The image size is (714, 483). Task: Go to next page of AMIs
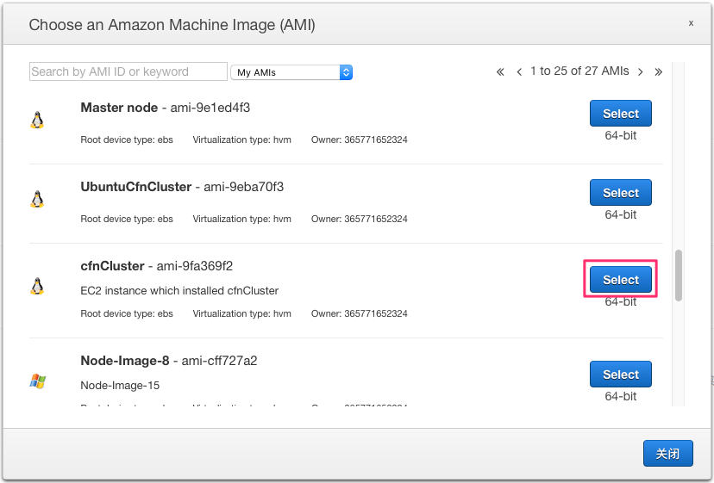[x=640, y=71]
